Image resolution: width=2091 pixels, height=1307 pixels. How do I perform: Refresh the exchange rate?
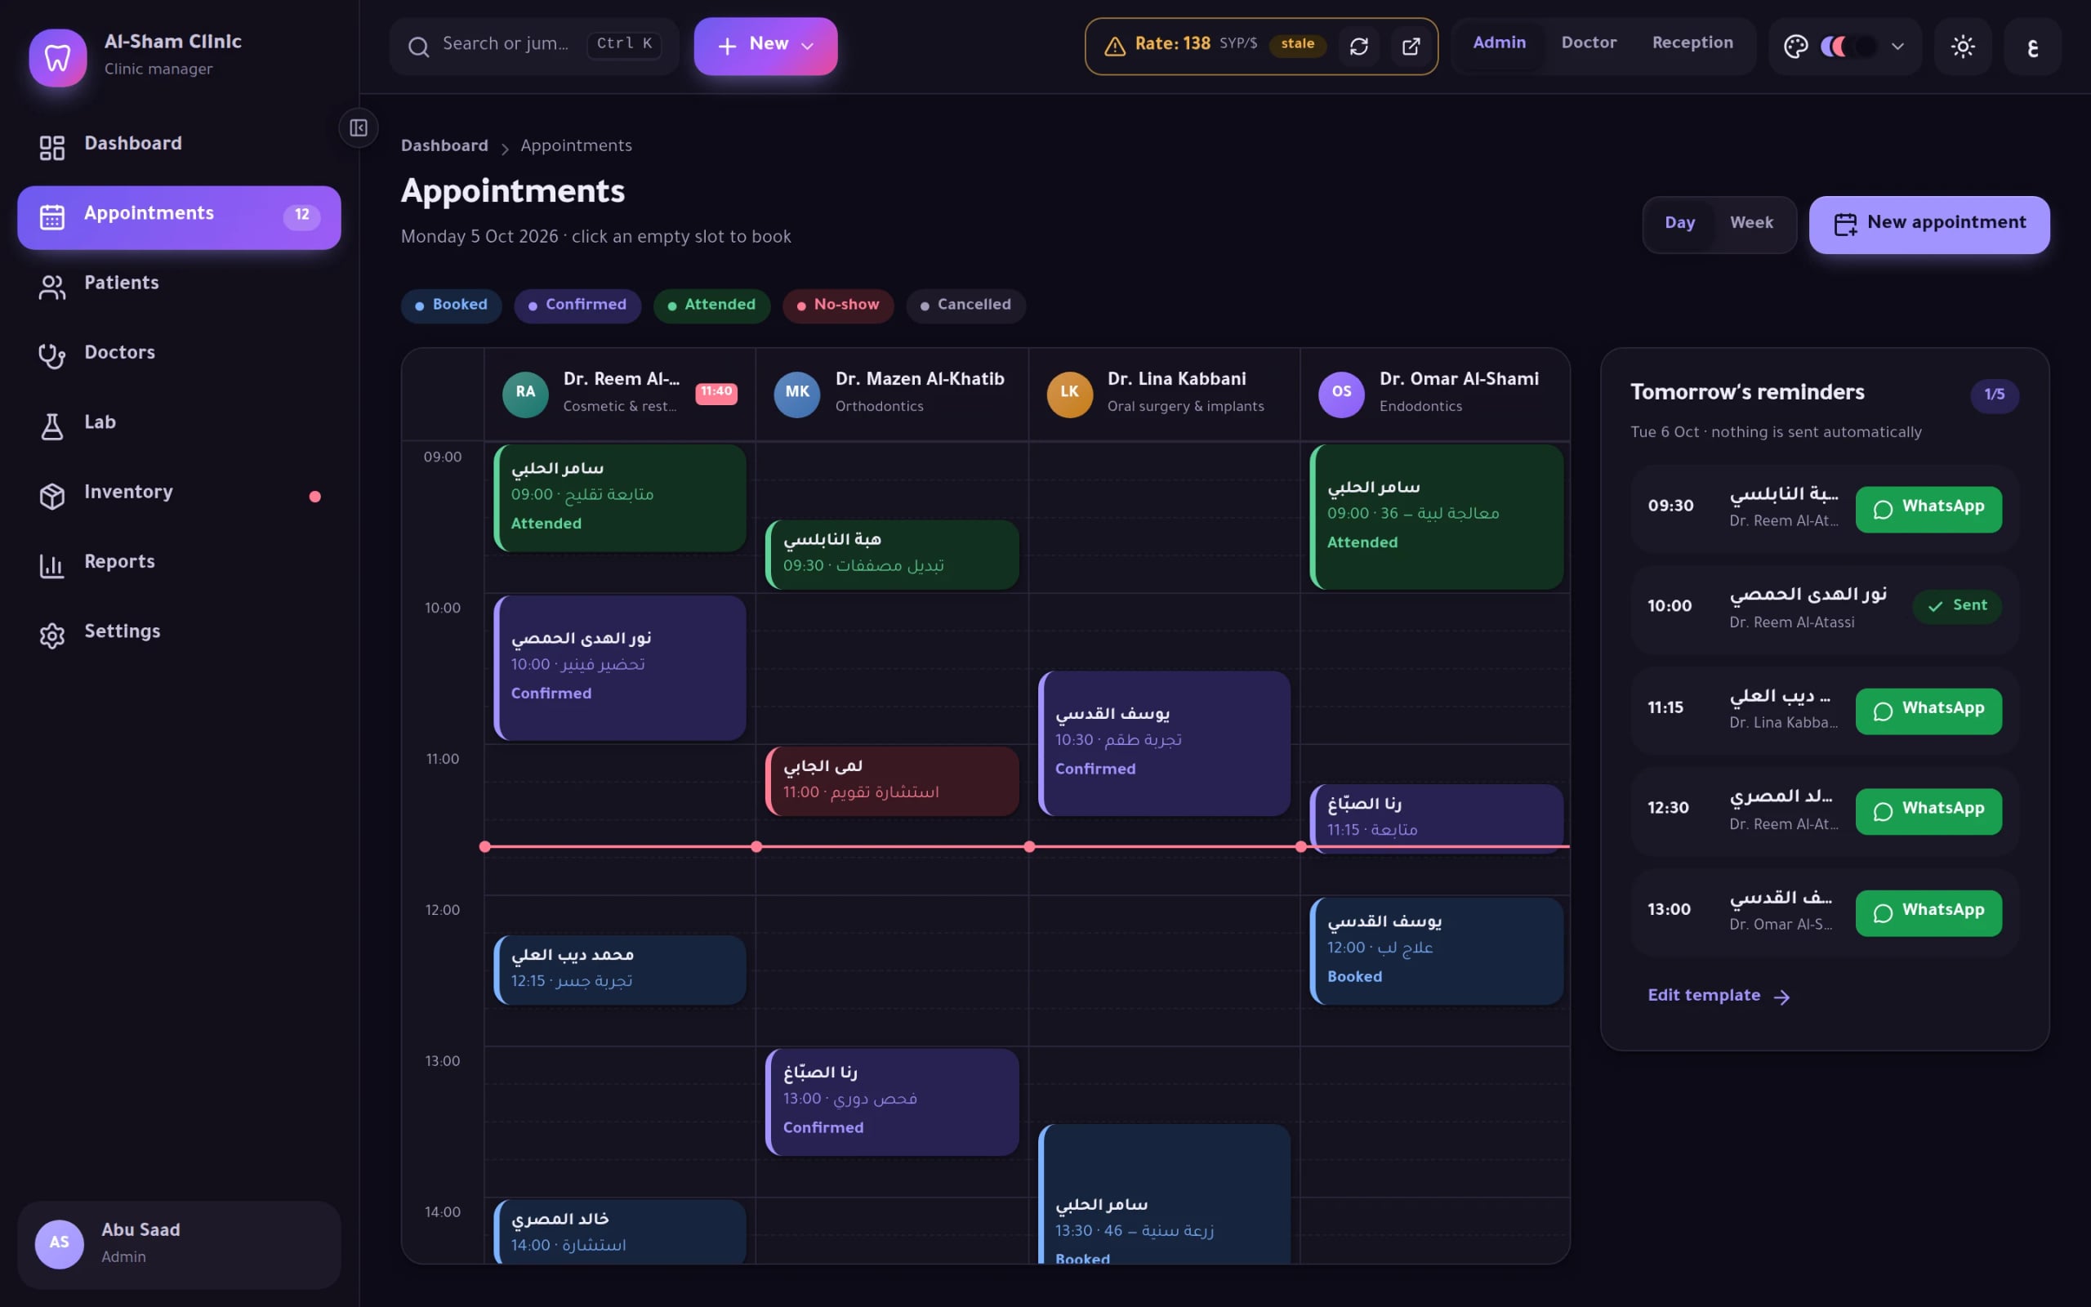tap(1358, 46)
